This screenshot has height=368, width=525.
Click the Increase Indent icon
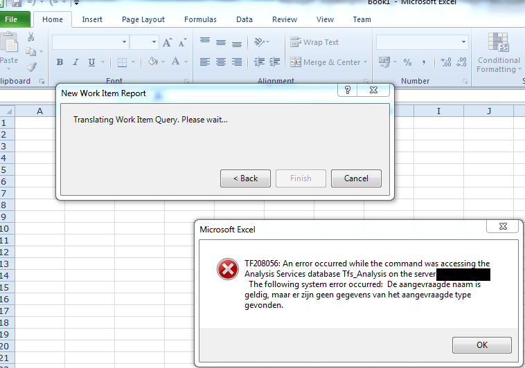click(x=275, y=62)
